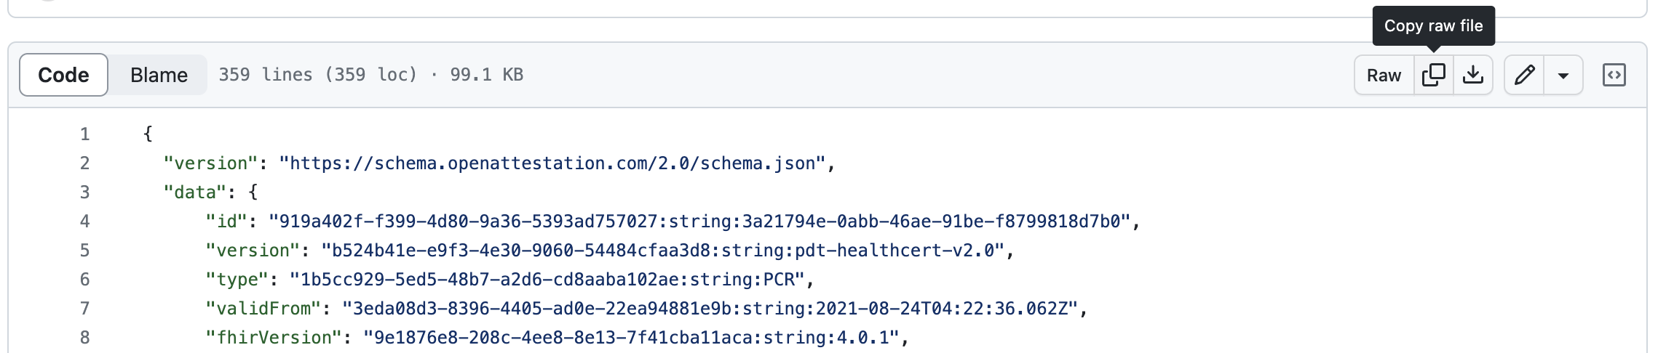This screenshot has width=1658, height=353.
Task: Select line number 2 in the gutter
Action: click(85, 163)
